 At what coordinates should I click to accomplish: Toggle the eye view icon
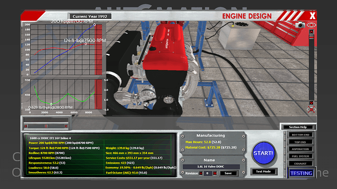click(x=311, y=25)
